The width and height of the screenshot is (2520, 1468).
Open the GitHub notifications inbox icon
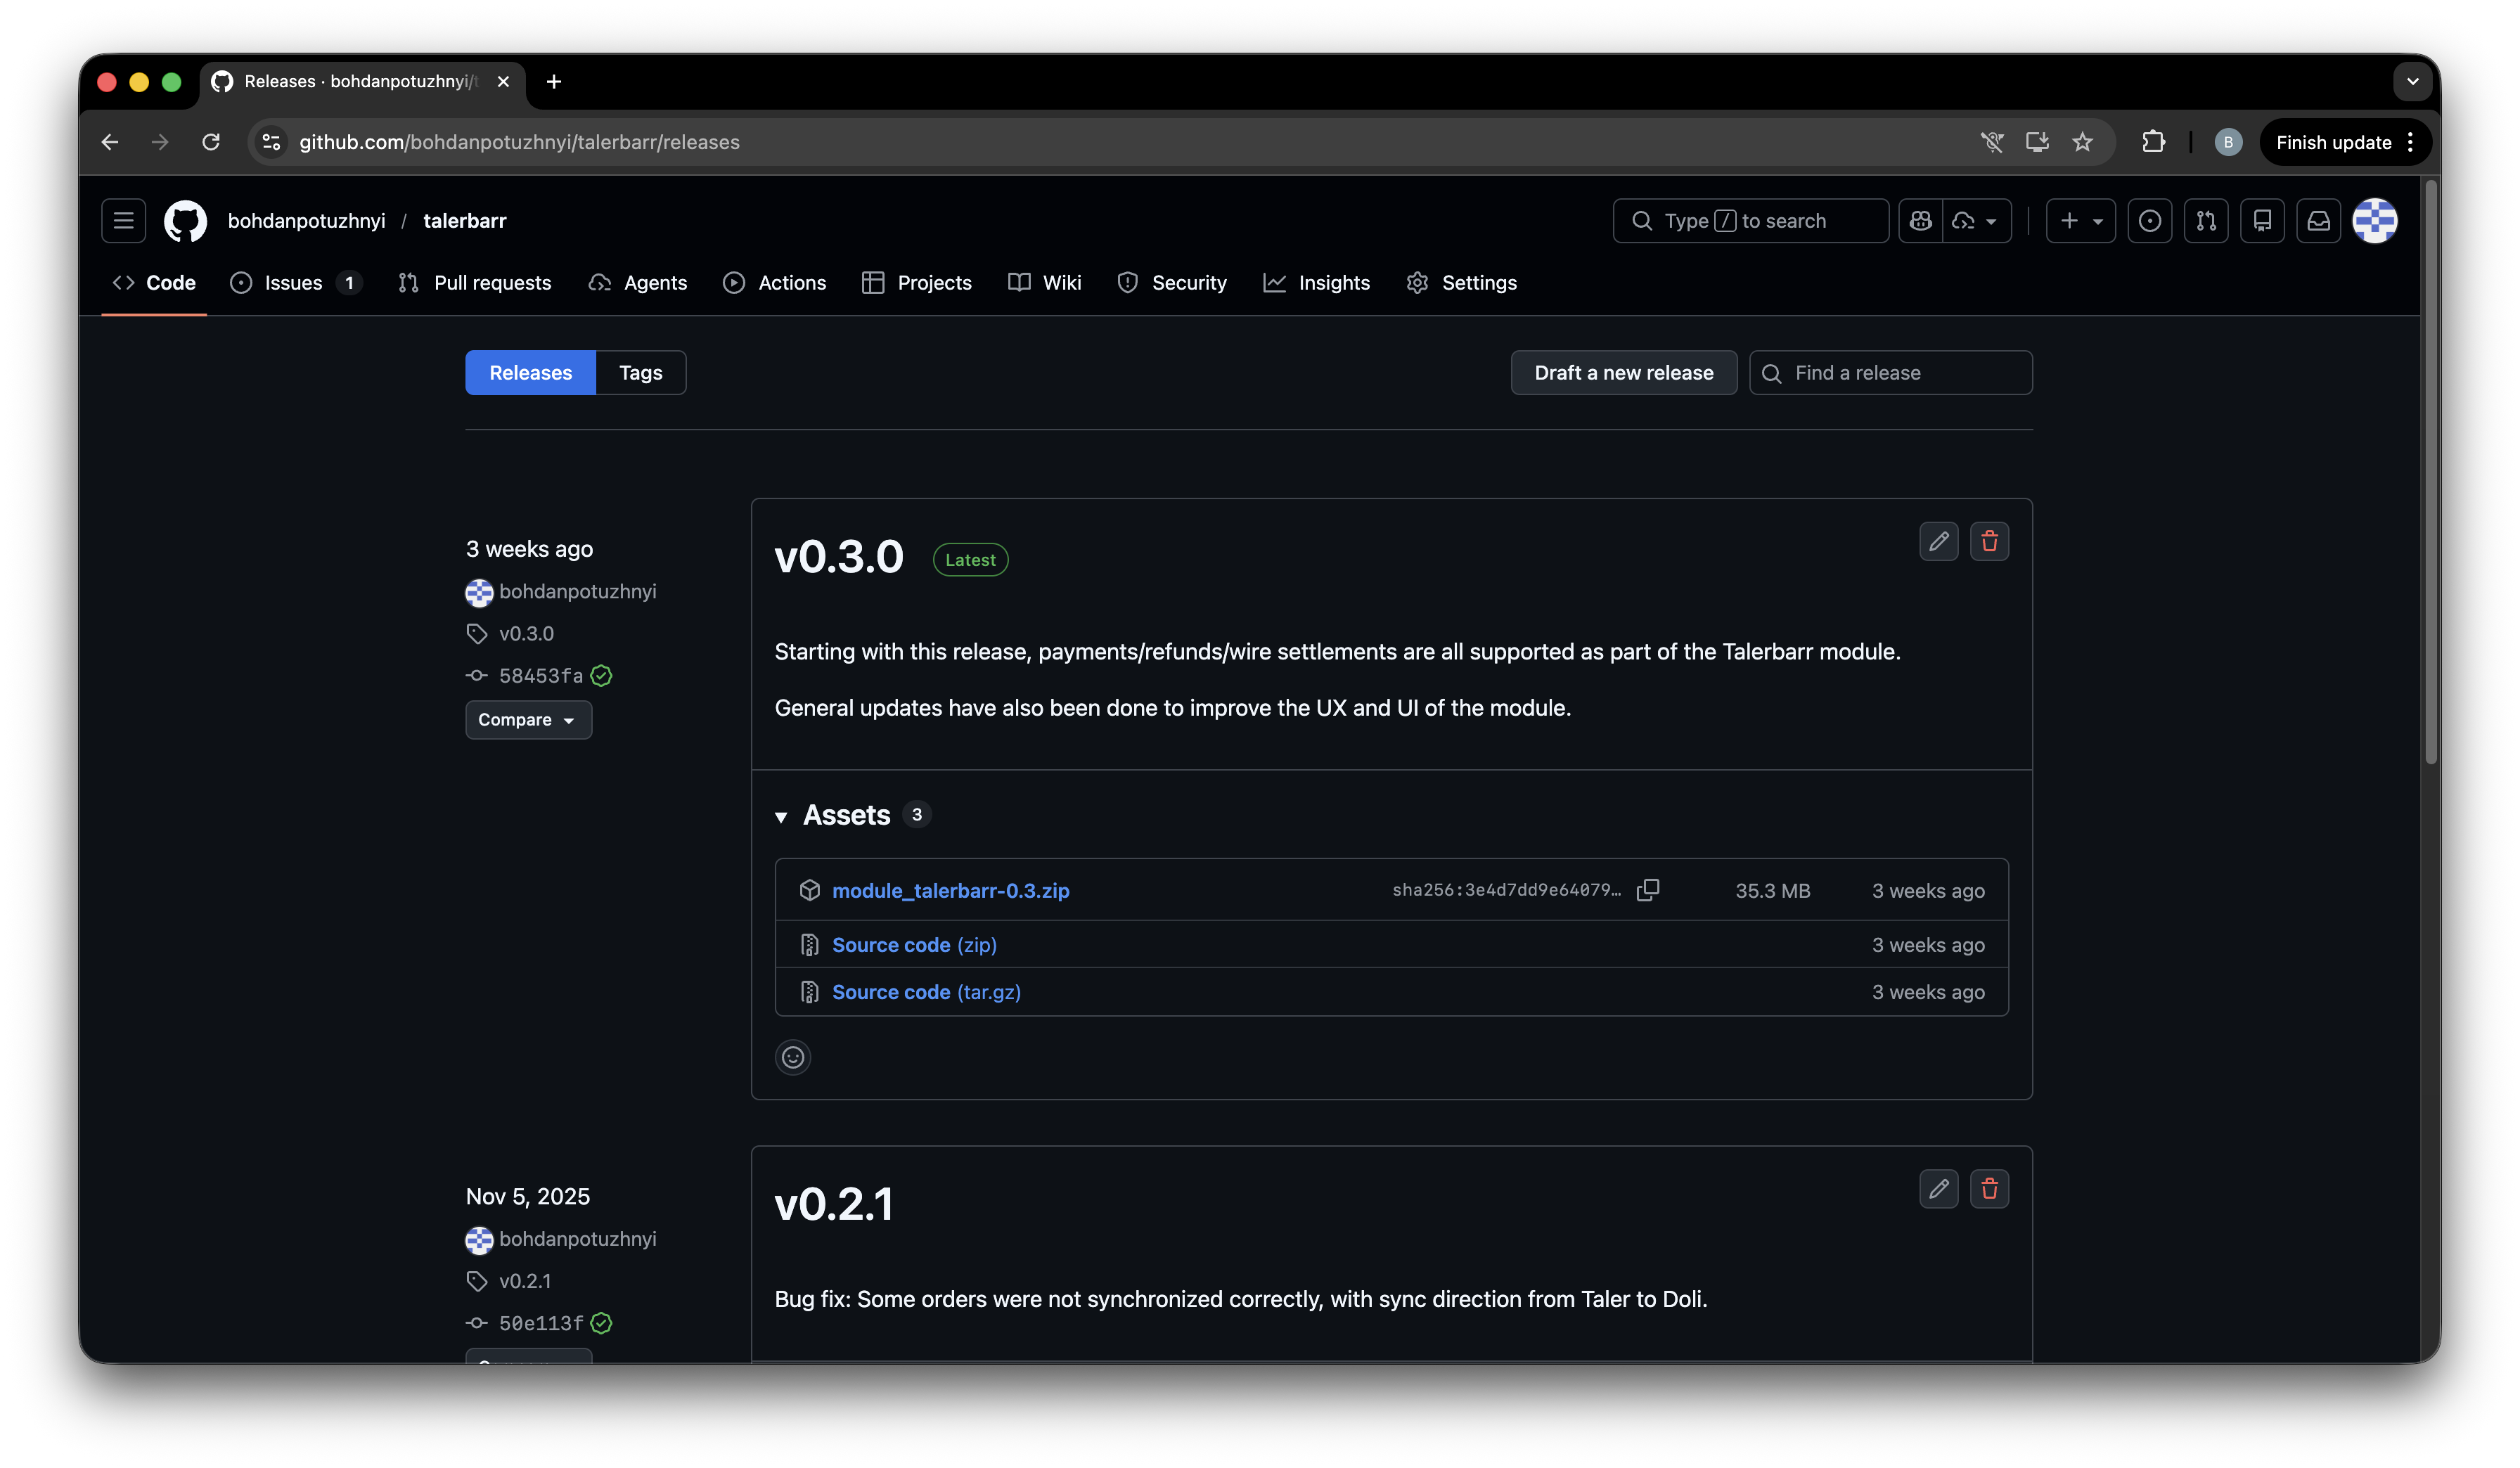[2318, 221]
